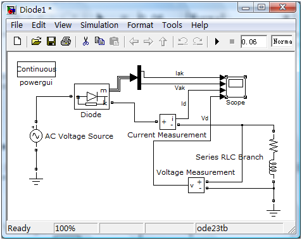
Task: Select the Scope block
Action: click(x=236, y=87)
